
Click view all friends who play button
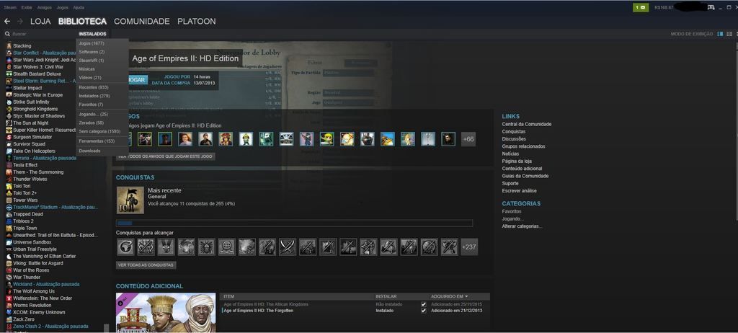[x=165, y=156]
